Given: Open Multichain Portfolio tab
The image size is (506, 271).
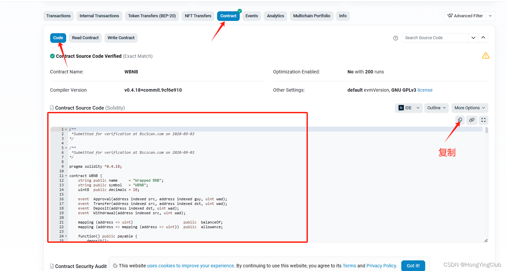Looking at the screenshot, I should coord(312,16).
